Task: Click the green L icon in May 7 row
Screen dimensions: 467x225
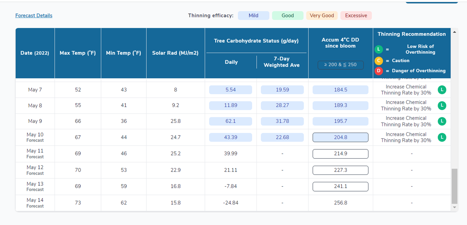Action: pos(442,90)
